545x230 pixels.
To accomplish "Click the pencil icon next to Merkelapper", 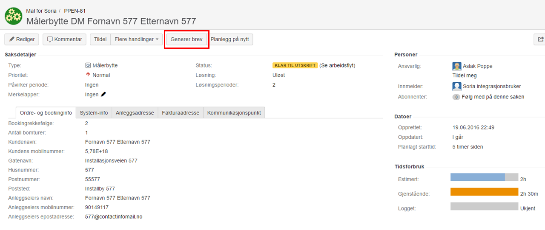I will pyautogui.click(x=103, y=94).
